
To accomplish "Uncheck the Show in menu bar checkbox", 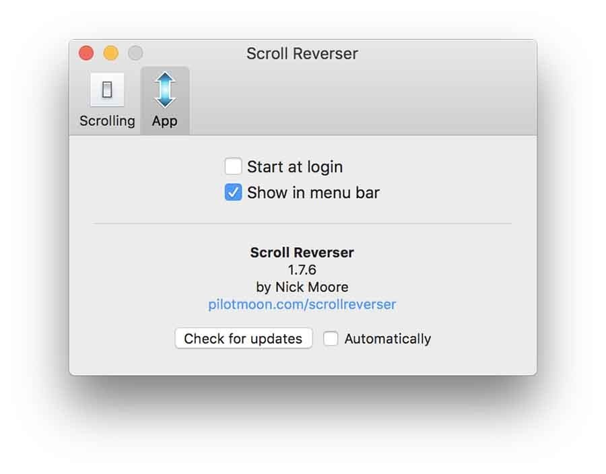I will tap(233, 193).
